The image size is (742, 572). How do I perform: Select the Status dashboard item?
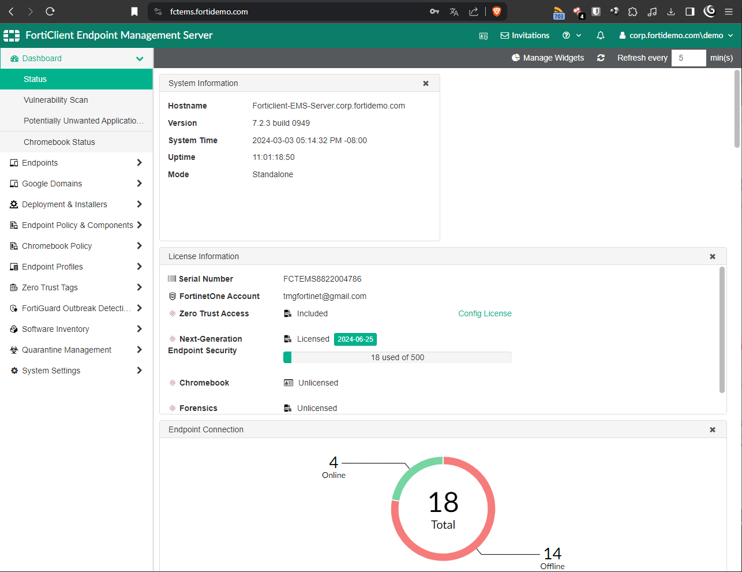[x=76, y=79]
